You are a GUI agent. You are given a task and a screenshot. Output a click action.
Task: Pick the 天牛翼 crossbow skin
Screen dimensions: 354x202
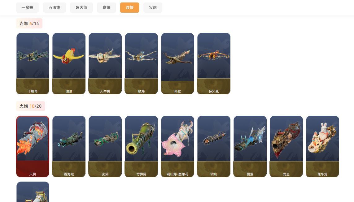105,64
